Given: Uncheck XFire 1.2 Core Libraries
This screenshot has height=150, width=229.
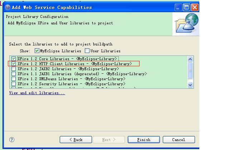Looking at the screenshot, I should click(14, 59).
